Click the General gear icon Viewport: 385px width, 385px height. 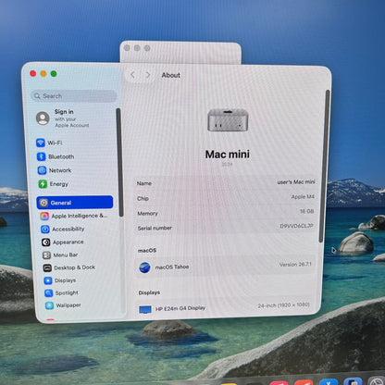[43, 203]
